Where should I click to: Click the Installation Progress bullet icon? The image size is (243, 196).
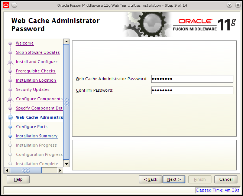(x=10, y=145)
